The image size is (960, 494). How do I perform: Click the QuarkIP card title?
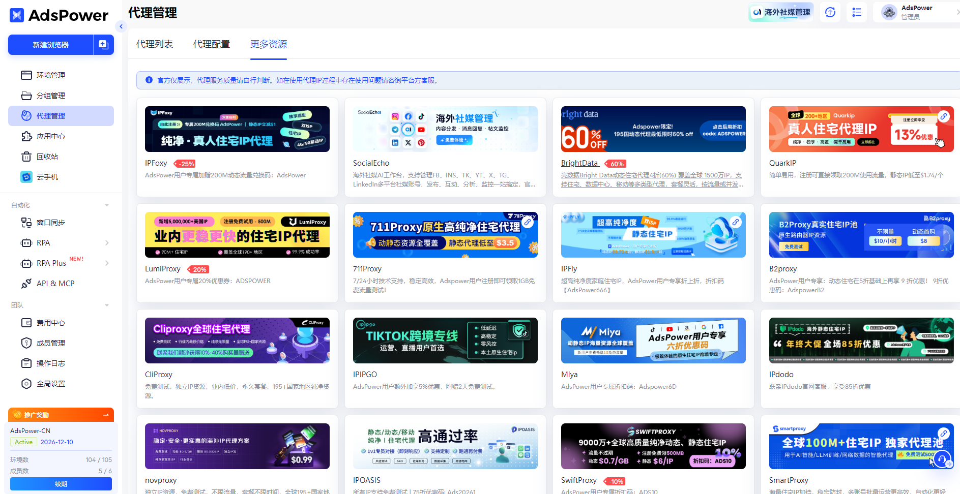(x=782, y=163)
